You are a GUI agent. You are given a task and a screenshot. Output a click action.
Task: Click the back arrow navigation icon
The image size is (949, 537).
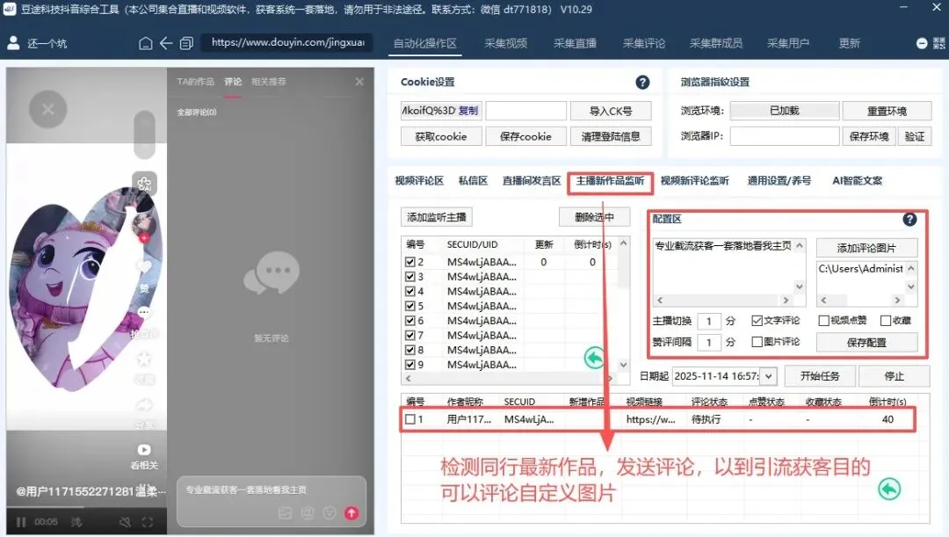point(166,41)
